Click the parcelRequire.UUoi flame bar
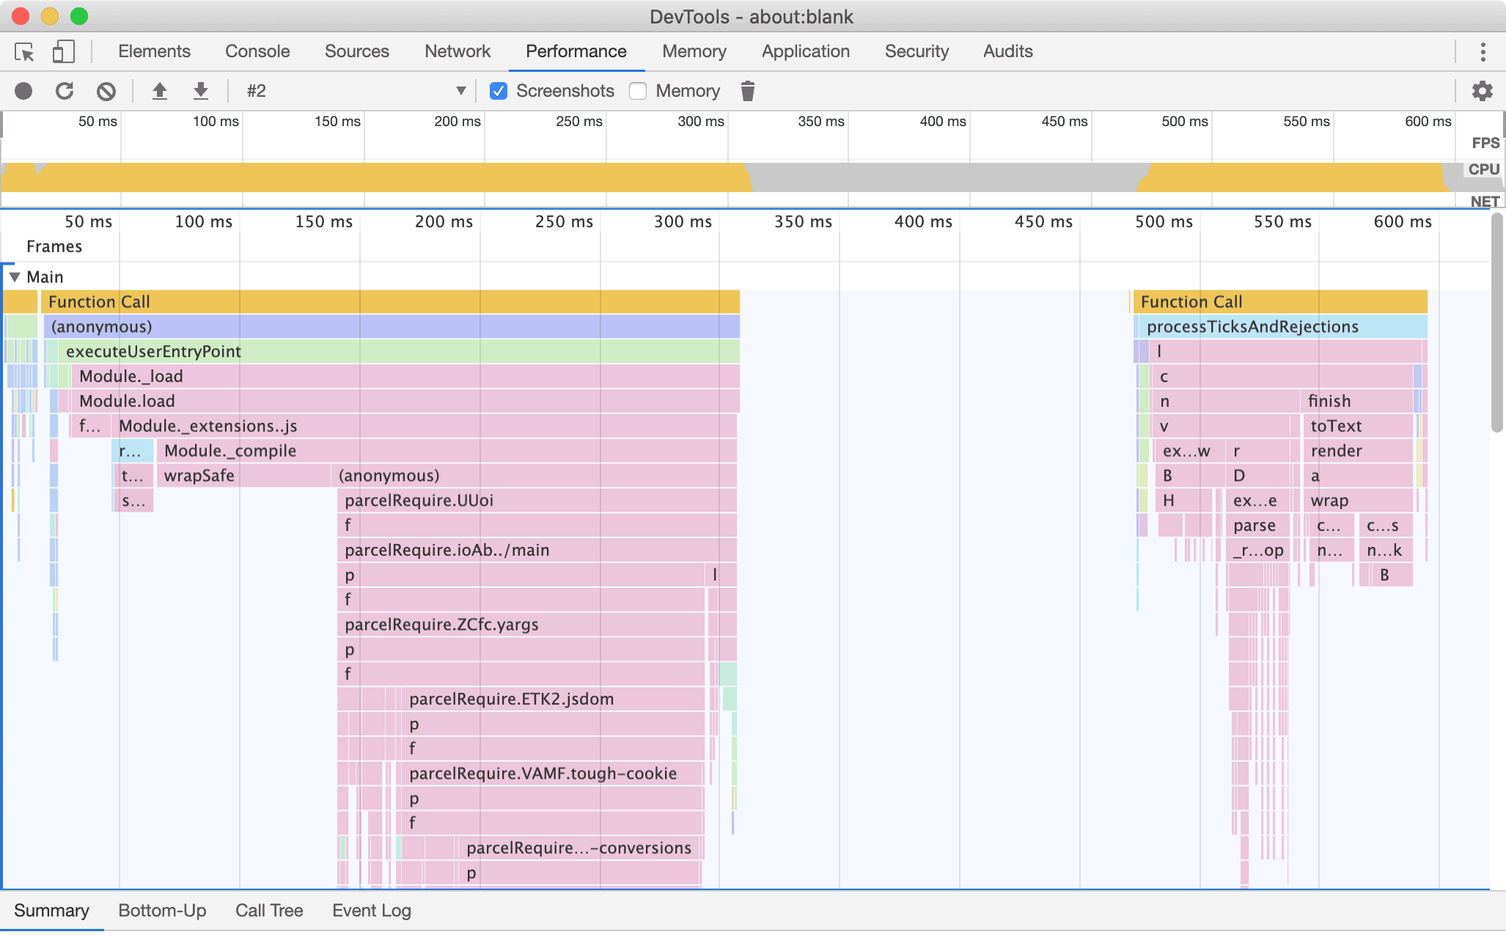This screenshot has width=1506, height=937. coord(537,501)
